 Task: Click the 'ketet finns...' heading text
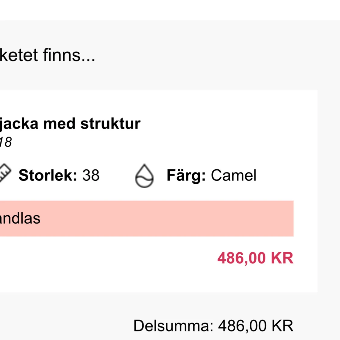pyautogui.click(x=47, y=55)
